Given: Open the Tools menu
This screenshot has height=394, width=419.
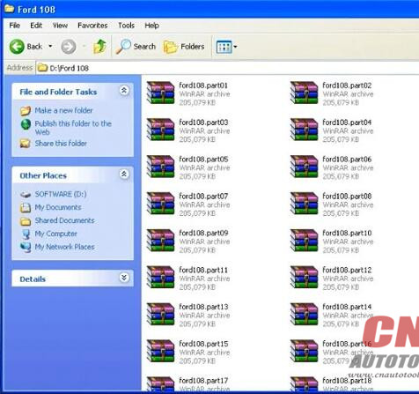Looking at the screenshot, I should click(126, 26).
